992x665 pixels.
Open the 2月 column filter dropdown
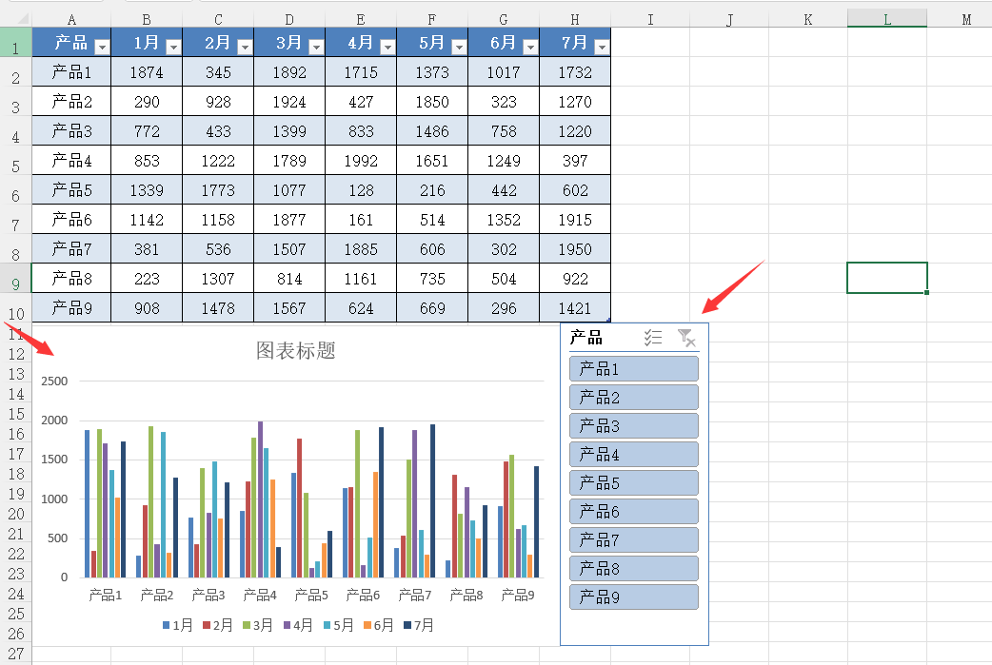(245, 47)
